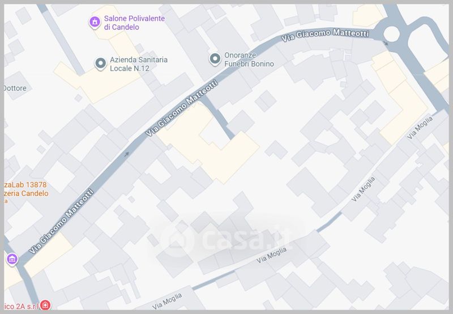453x314 pixels.
Task: Select the Azienda Sanitaria Locale N.12 pin
Action: tap(101, 64)
